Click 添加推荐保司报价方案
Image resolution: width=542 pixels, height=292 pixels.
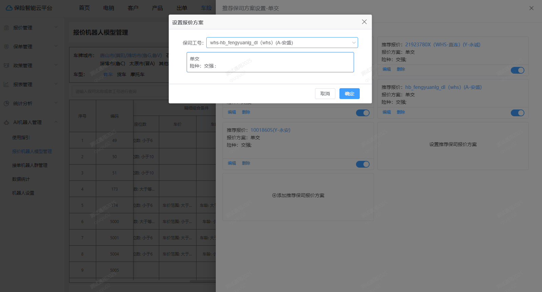pos(298,195)
